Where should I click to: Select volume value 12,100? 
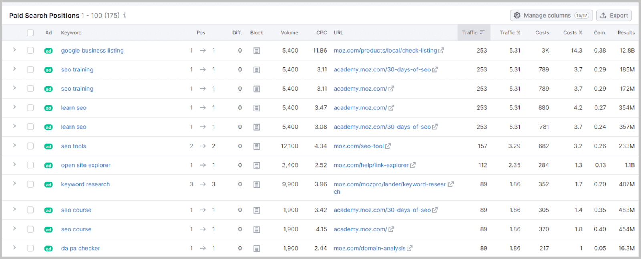tap(290, 146)
